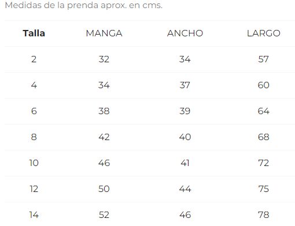Click the 'Medidas de la prenda' caption text
295x226 pixels.
tap(51, 5)
